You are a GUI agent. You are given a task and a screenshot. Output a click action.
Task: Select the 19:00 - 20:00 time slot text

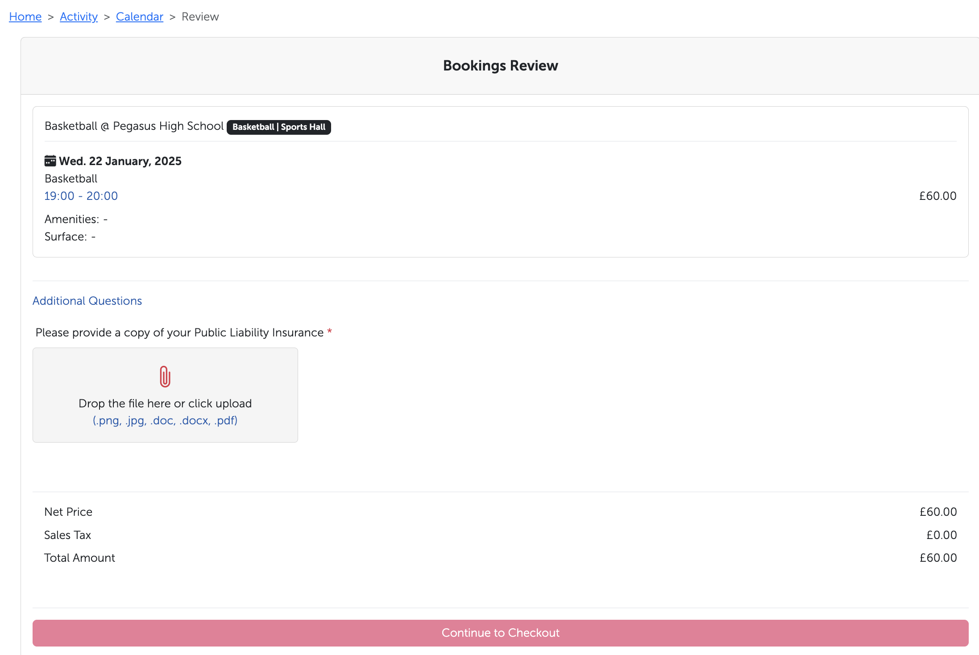pos(81,196)
